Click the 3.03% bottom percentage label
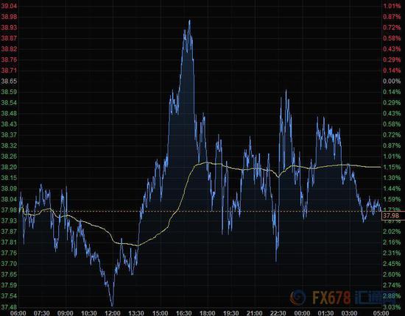This screenshot has width=405, height=316. [x=392, y=306]
